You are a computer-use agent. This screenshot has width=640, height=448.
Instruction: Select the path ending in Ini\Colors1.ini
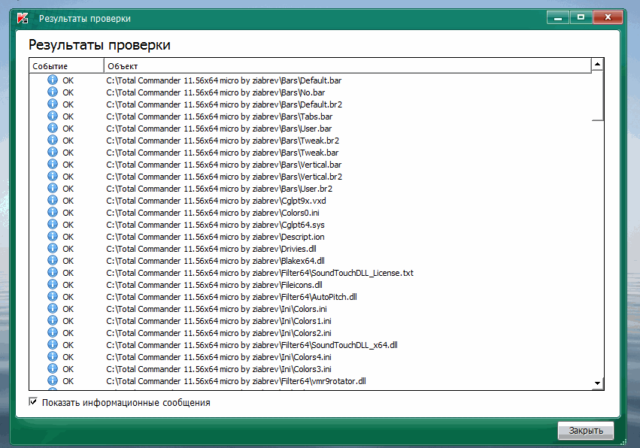coord(218,321)
